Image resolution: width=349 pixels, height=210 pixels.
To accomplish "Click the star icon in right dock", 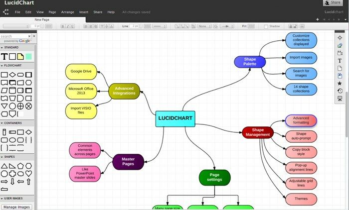I will click(340, 83).
